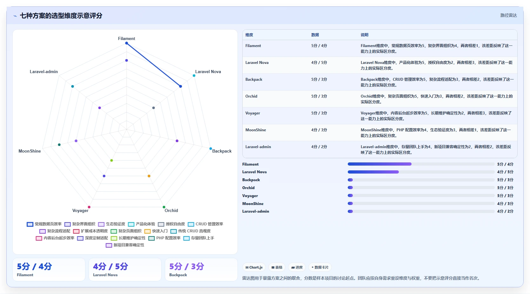Select the Orchid table row name
Viewport: 530px width, 294px height.
tap(251, 96)
